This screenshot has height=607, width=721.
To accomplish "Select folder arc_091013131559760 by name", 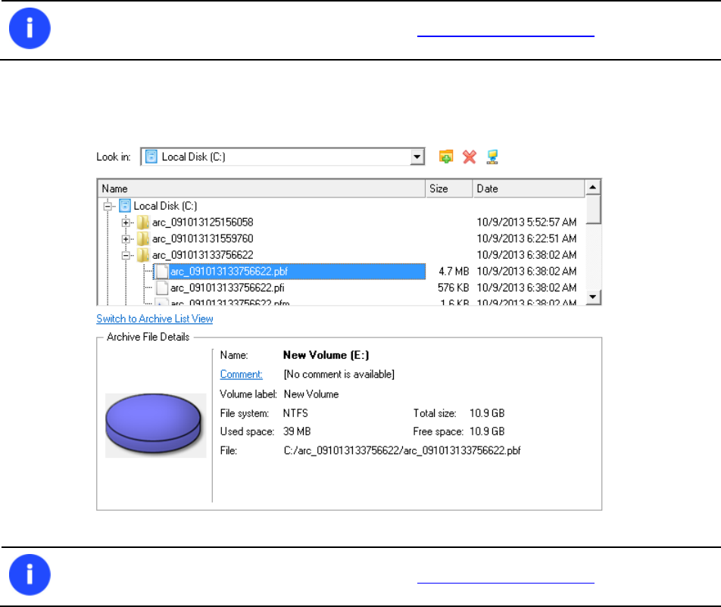I will (203, 239).
